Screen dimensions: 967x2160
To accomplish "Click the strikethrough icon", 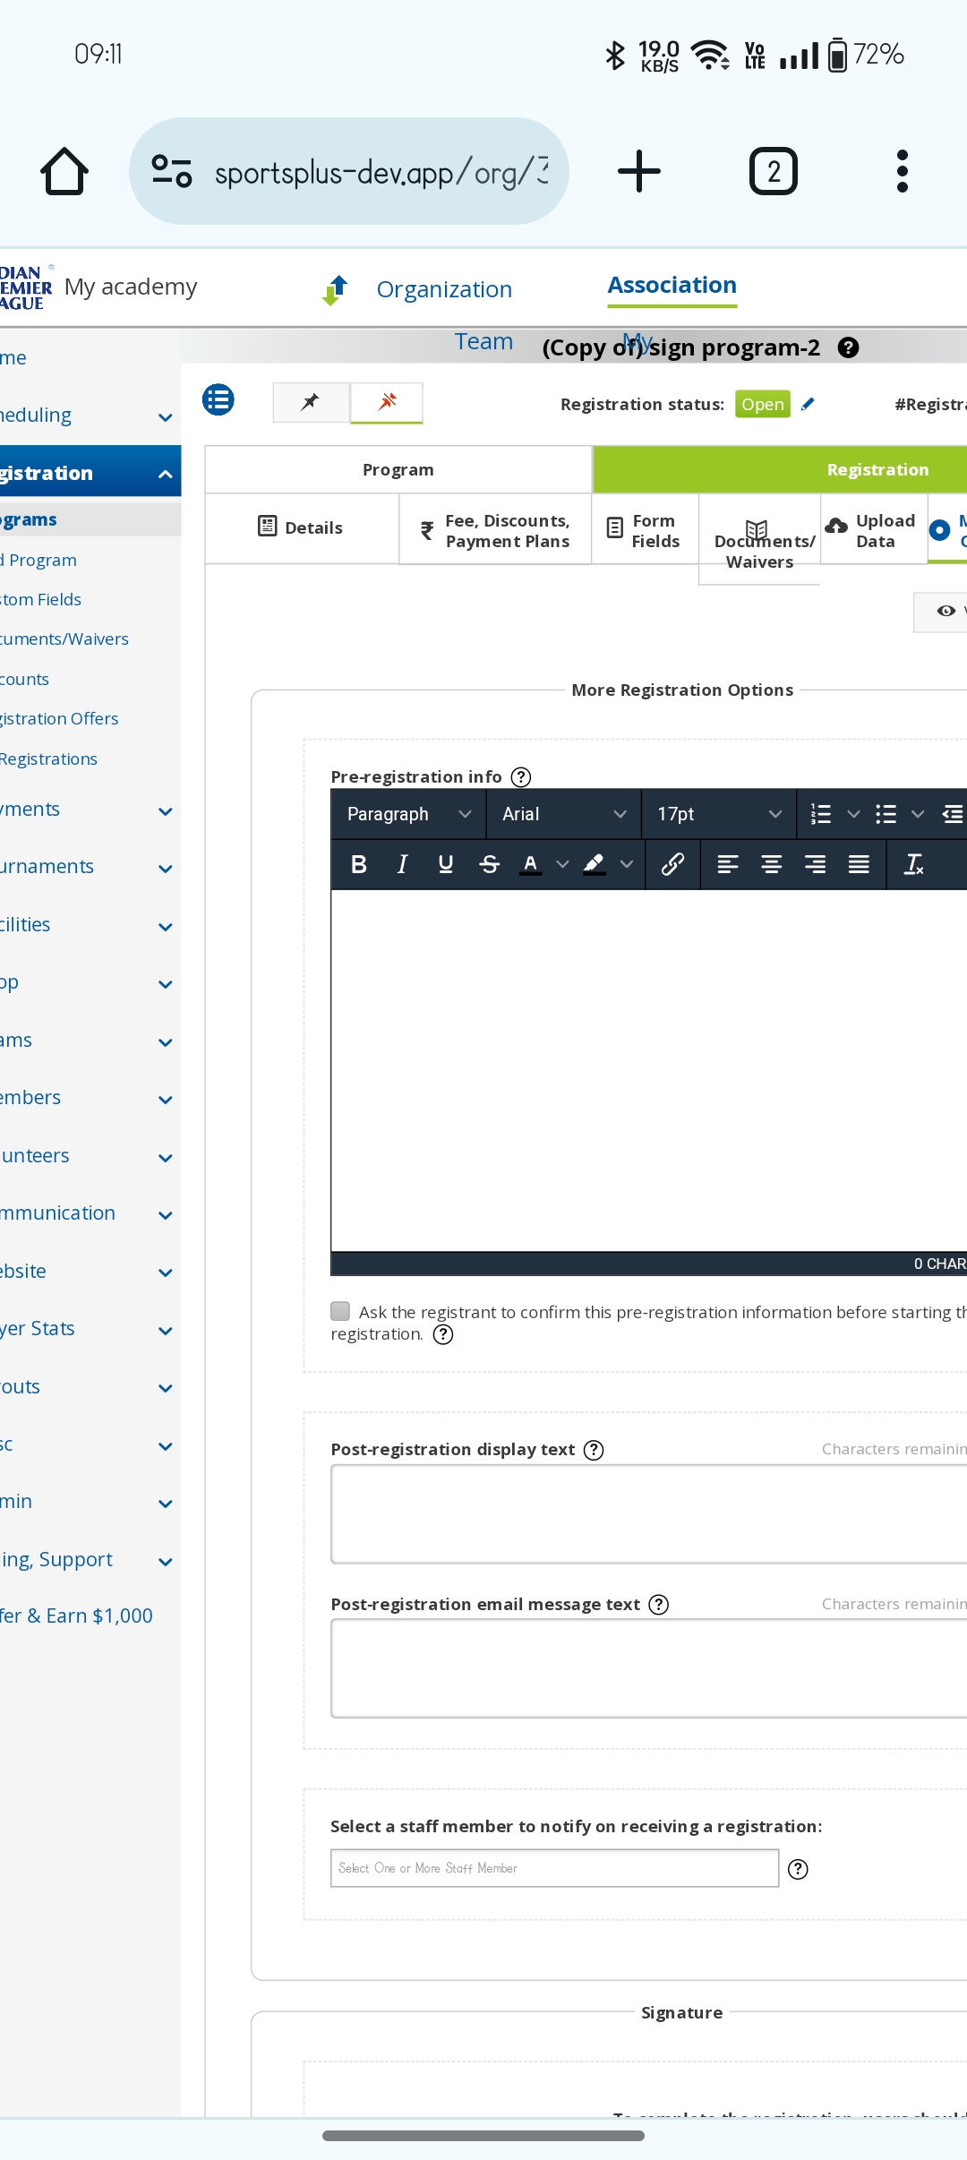I will click(489, 864).
